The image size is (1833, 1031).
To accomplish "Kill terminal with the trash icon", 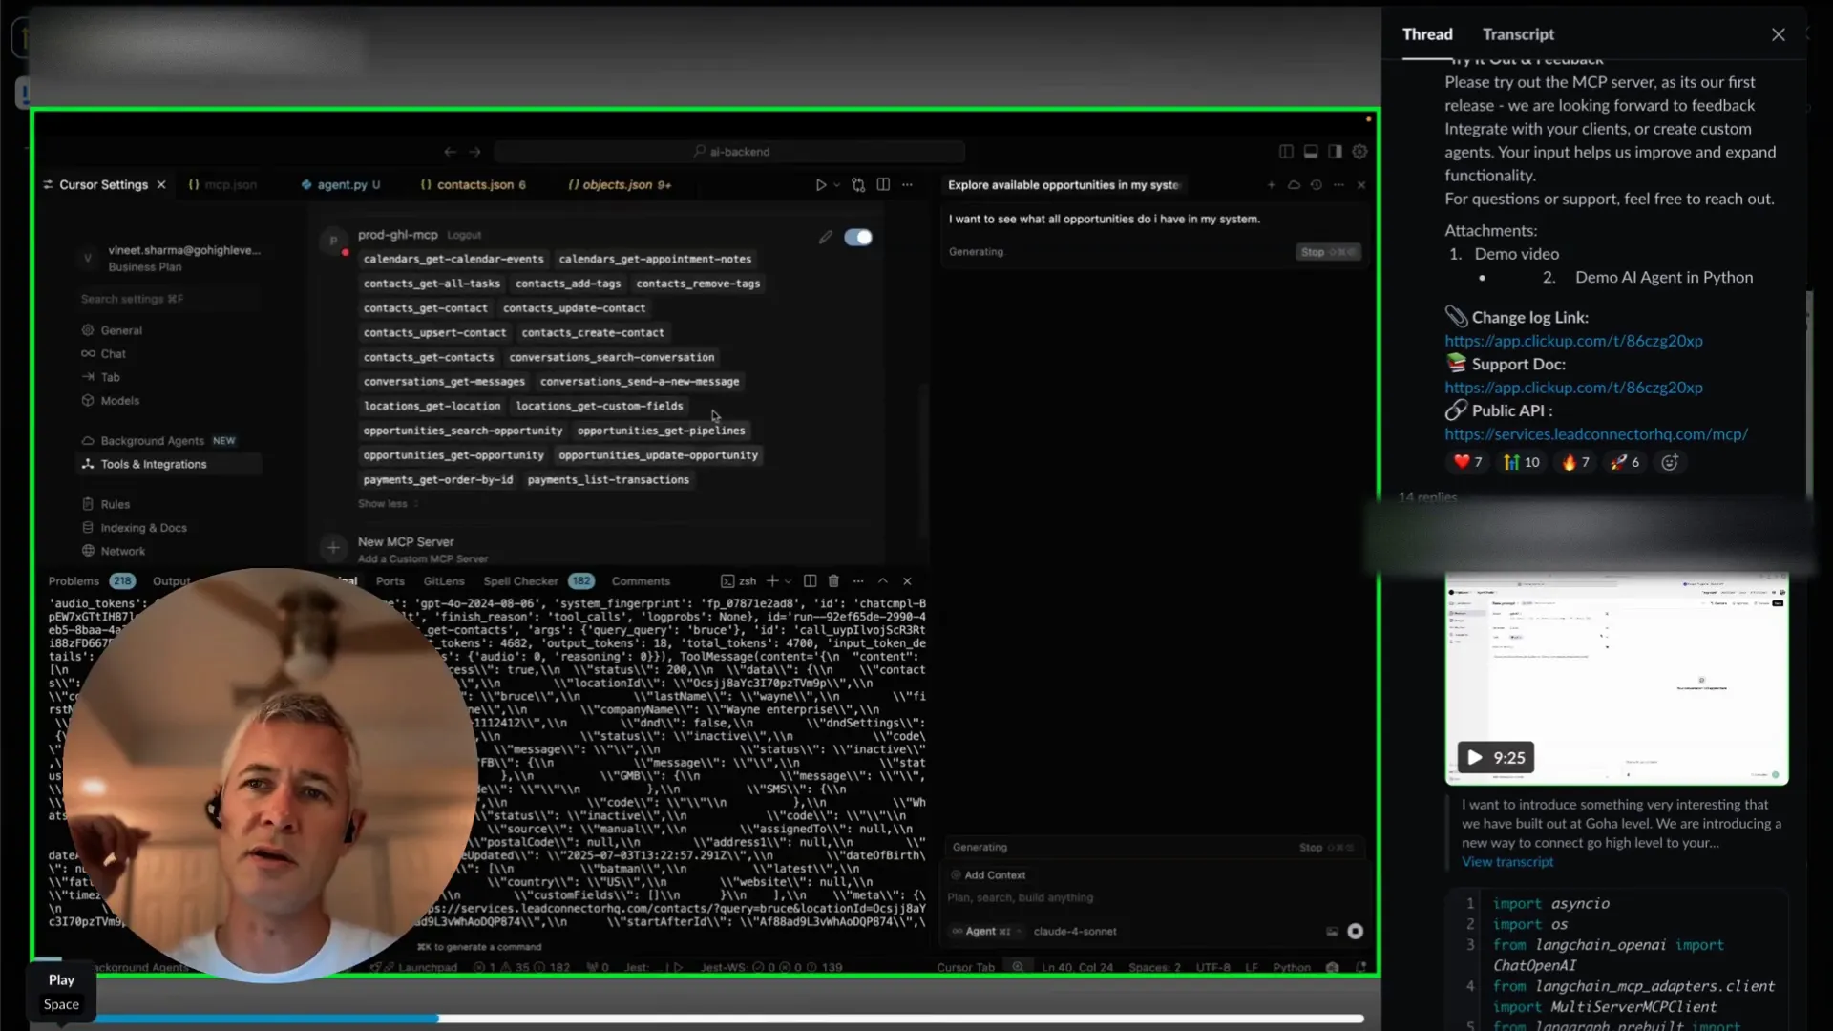I will 833,581.
